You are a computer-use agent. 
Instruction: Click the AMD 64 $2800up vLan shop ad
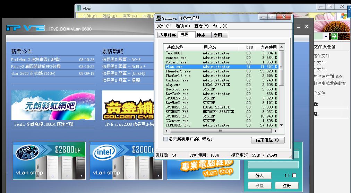[49, 160]
